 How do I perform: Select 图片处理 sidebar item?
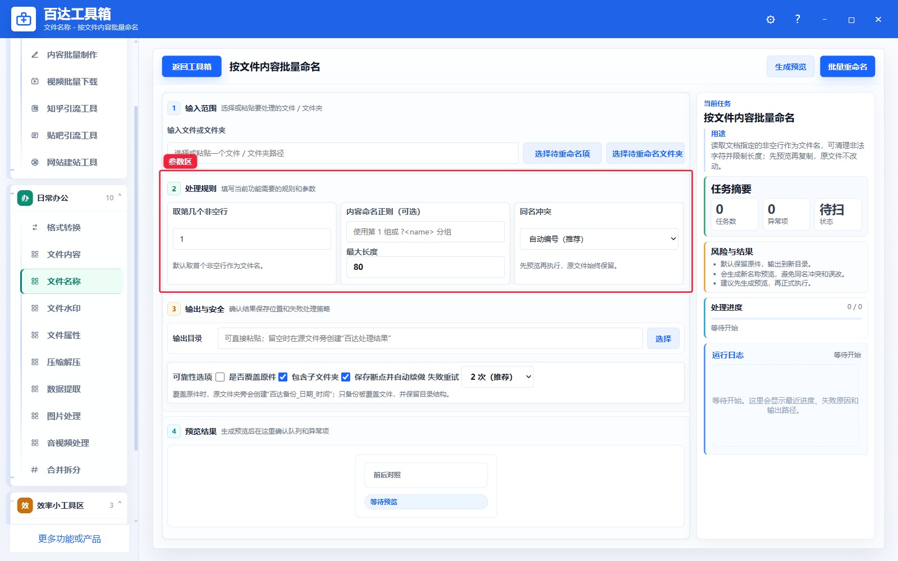click(x=72, y=416)
